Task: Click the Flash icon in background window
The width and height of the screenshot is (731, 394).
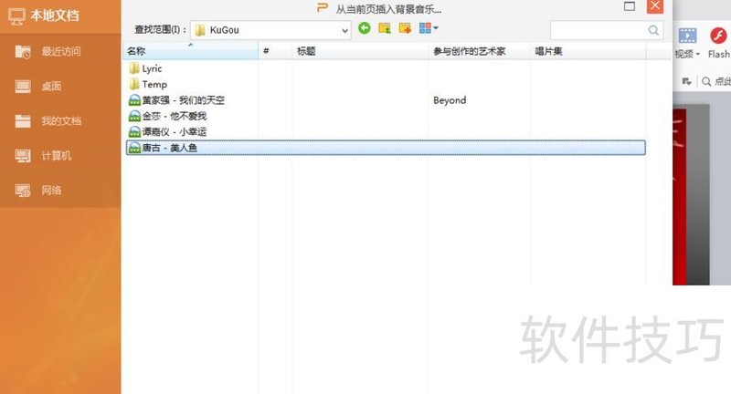Action: click(x=718, y=36)
